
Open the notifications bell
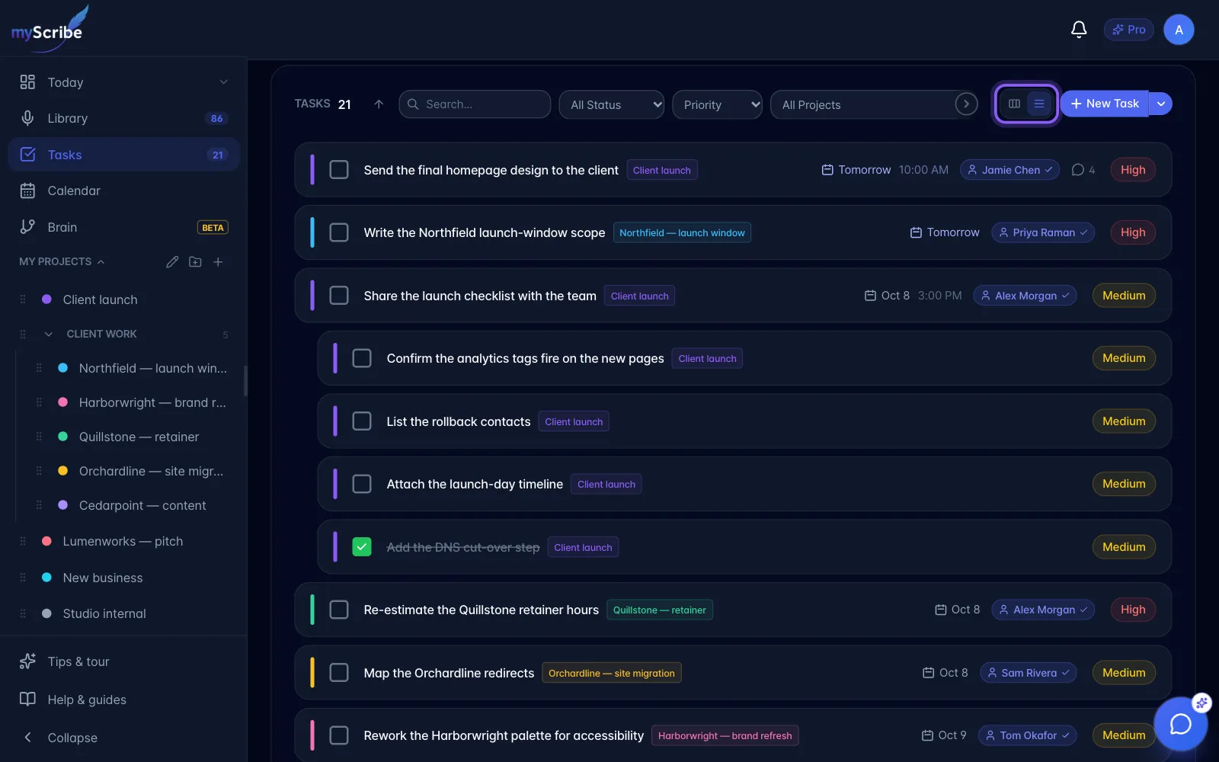pyautogui.click(x=1079, y=30)
